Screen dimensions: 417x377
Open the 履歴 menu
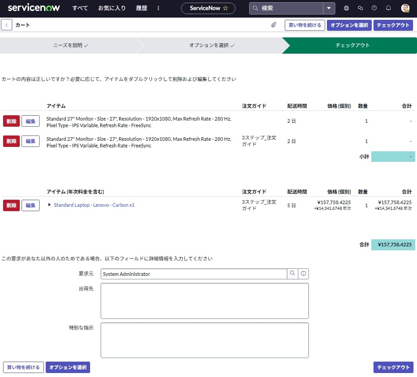pos(141,8)
